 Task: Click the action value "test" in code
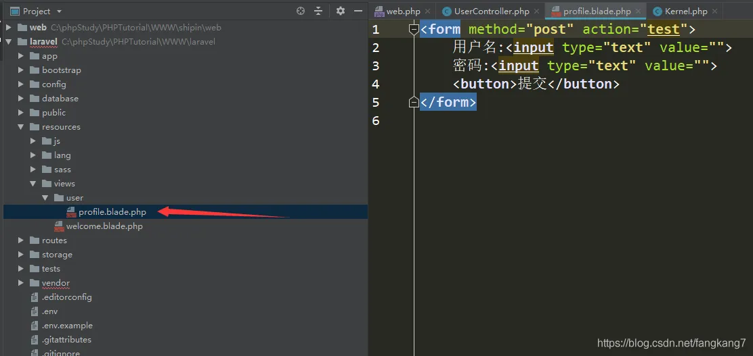coord(664,29)
